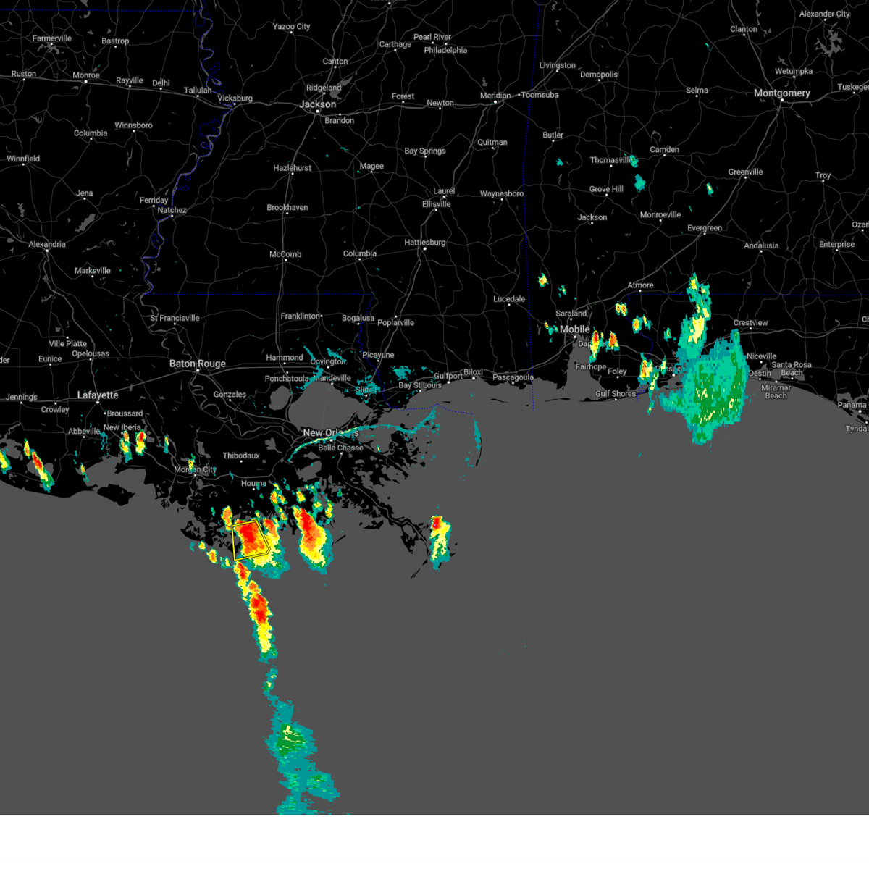Click the St Francisville label
This screenshot has height=869, width=869.
tap(175, 318)
